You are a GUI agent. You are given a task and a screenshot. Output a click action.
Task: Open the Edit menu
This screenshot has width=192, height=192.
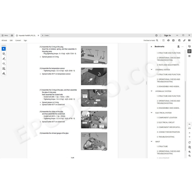(x=11, y=40)
